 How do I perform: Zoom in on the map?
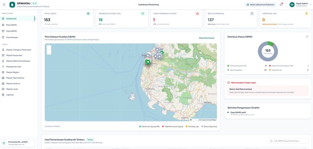point(49,47)
